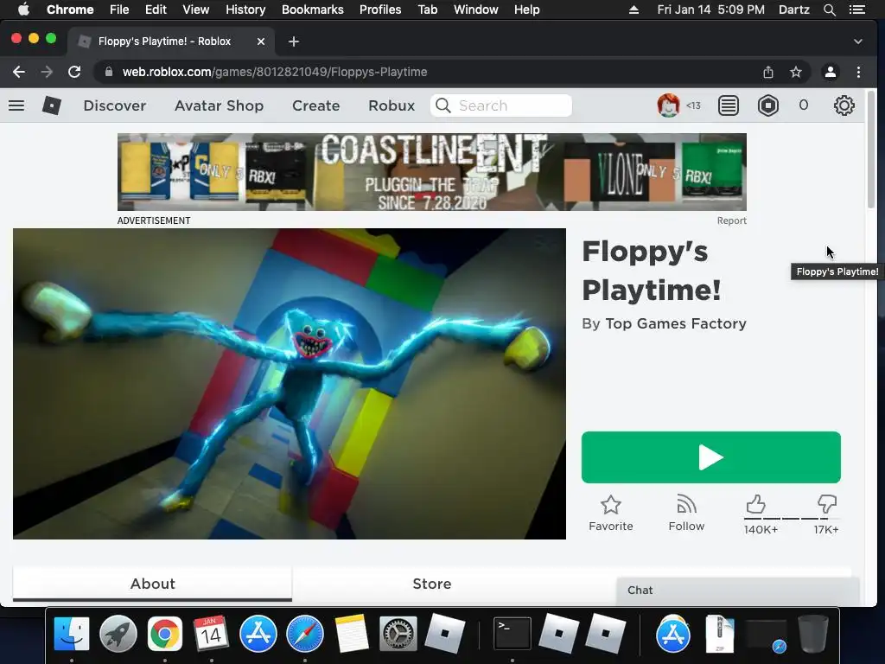Click the Chrome back arrow
The width and height of the screenshot is (885, 664).
point(19,72)
